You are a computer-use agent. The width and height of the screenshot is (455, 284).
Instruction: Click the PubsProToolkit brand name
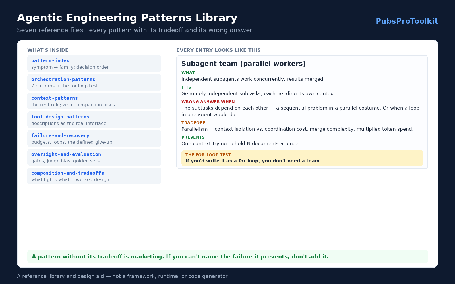[407, 21]
